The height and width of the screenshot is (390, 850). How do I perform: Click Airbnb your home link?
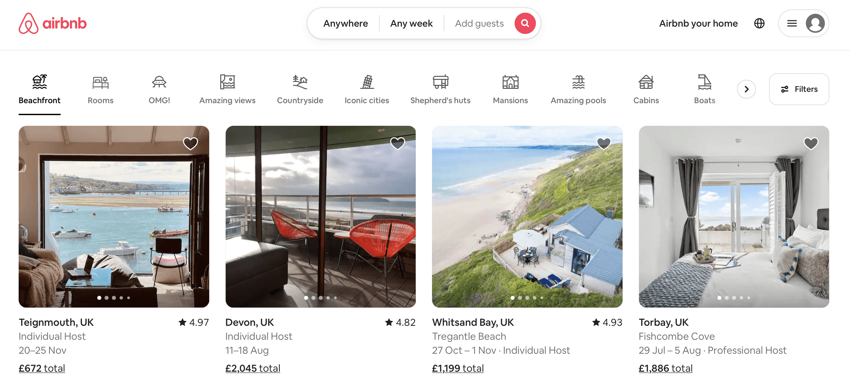pyautogui.click(x=699, y=23)
